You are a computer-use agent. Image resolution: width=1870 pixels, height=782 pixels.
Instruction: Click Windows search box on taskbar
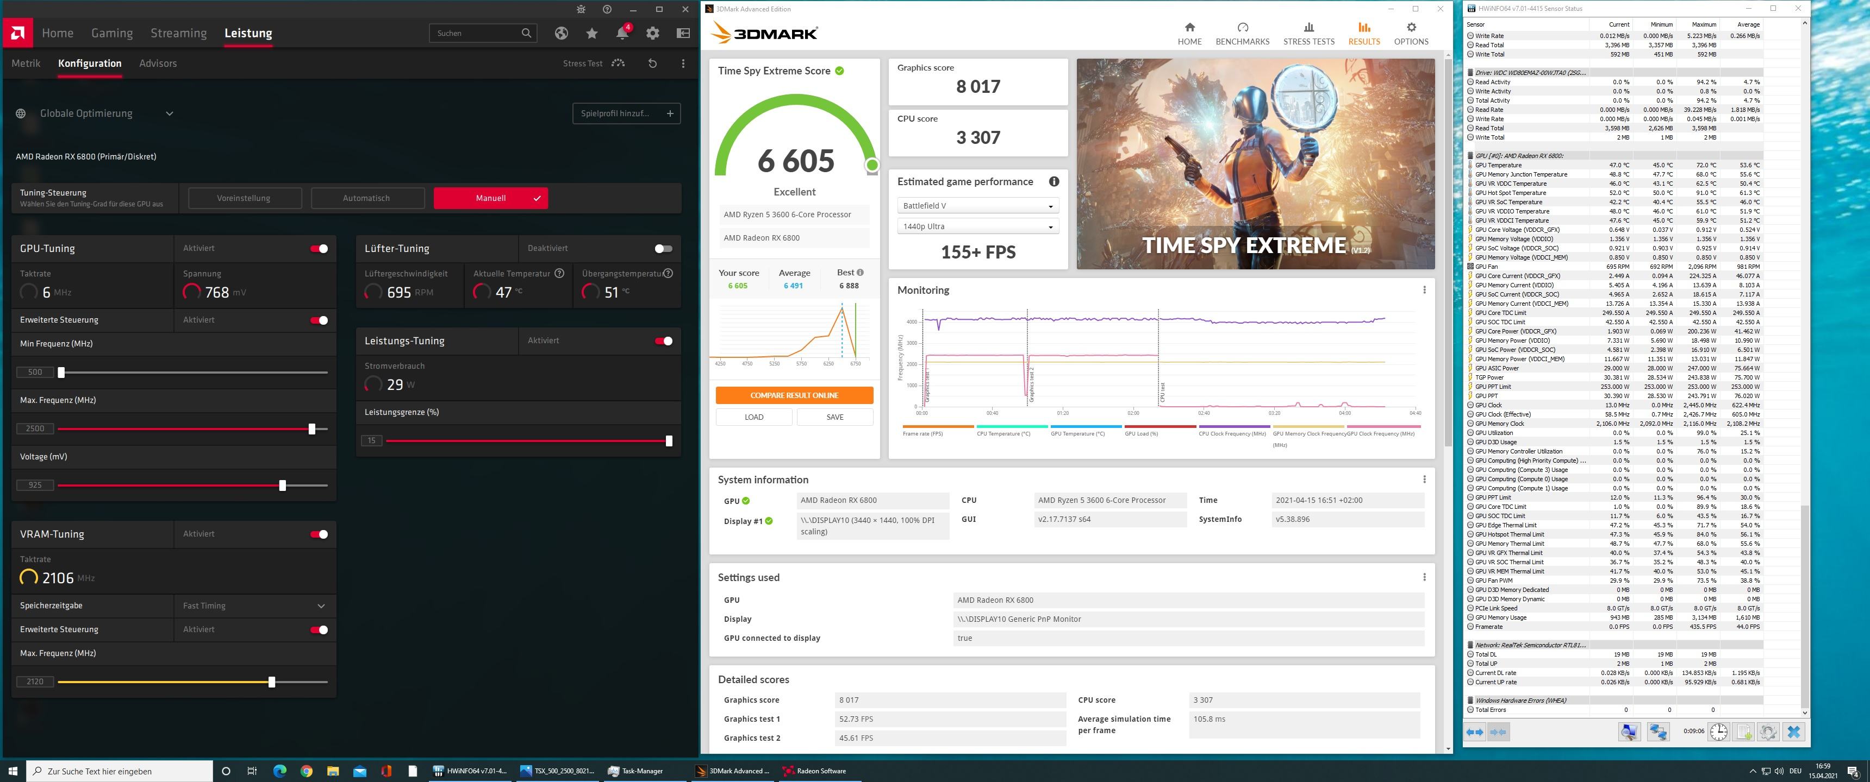click(120, 771)
